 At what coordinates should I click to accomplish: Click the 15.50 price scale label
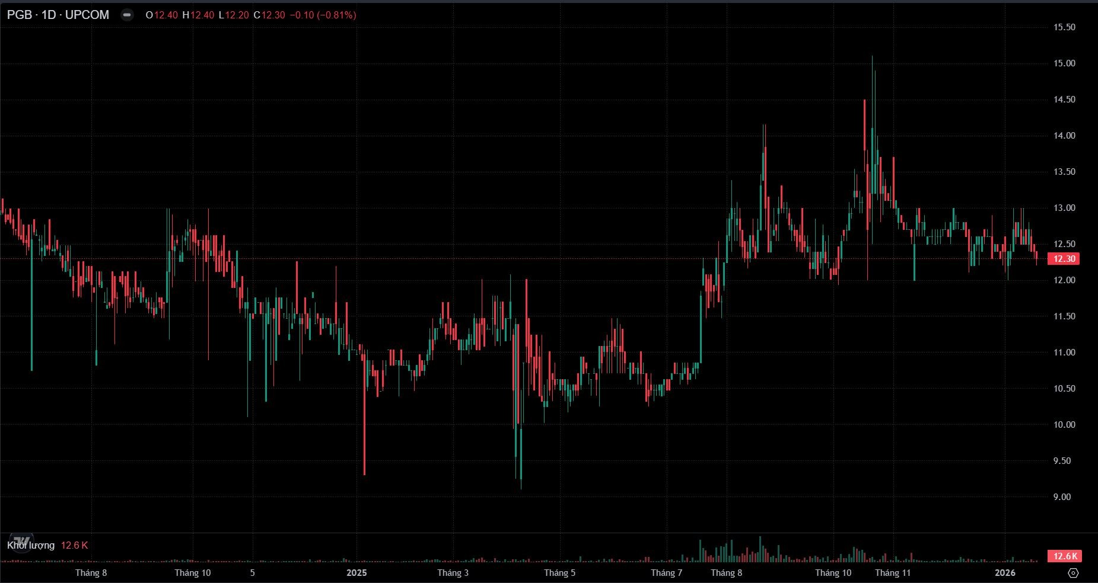pyautogui.click(x=1064, y=27)
